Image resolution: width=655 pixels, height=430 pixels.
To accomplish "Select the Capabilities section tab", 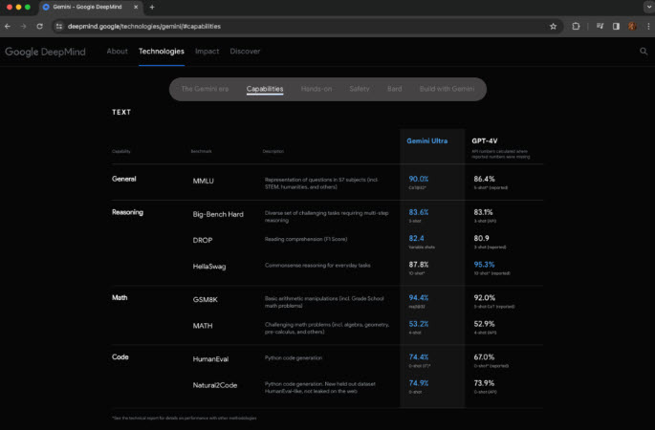I will (265, 89).
